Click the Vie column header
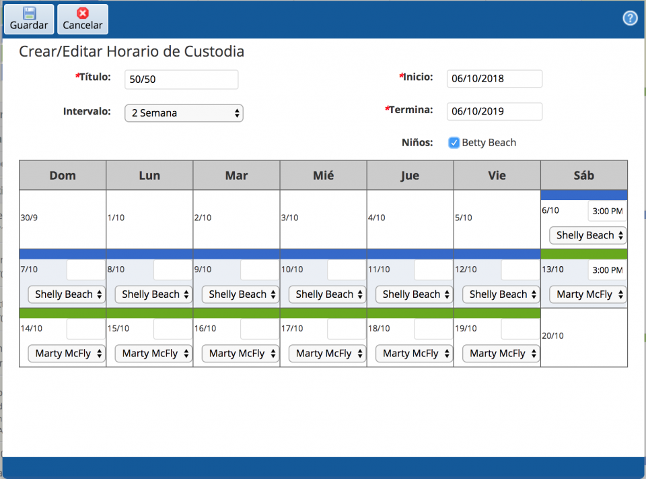Image resolution: width=646 pixels, height=479 pixels. (x=497, y=175)
